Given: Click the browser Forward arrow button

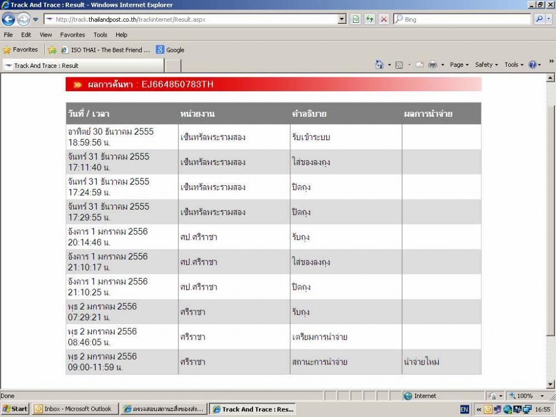Looking at the screenshot, I should click(x=24, y=19).
